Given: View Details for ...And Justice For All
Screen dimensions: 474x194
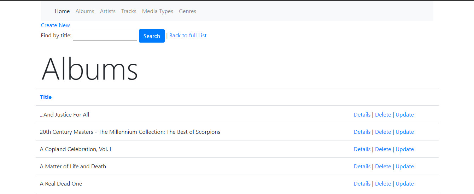Looking at the screenshot, I should (x=362, y=115).
